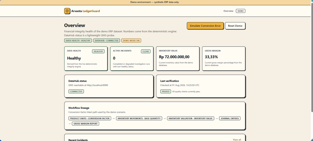Click the demo environment banner text

(155, 2)
